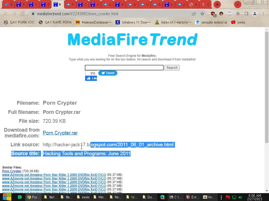Open the MalwareDatabase bookmark
The width and height of the screenshot is (269, 201).
coord(94,23)
